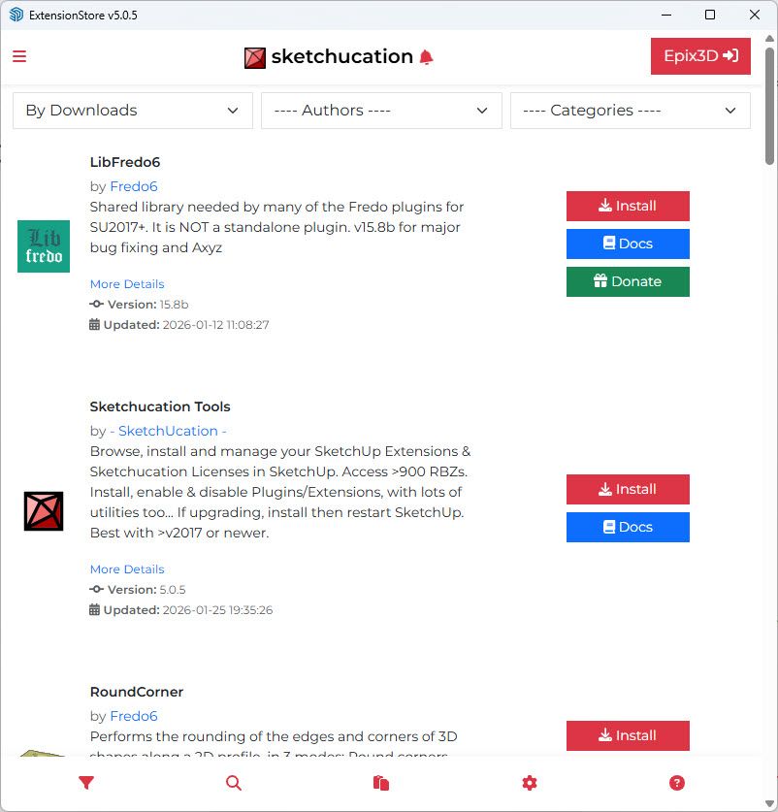Click the Donate button for LibFredo6
This screenshot has height=812, width=778.
[x=628, y=281]
